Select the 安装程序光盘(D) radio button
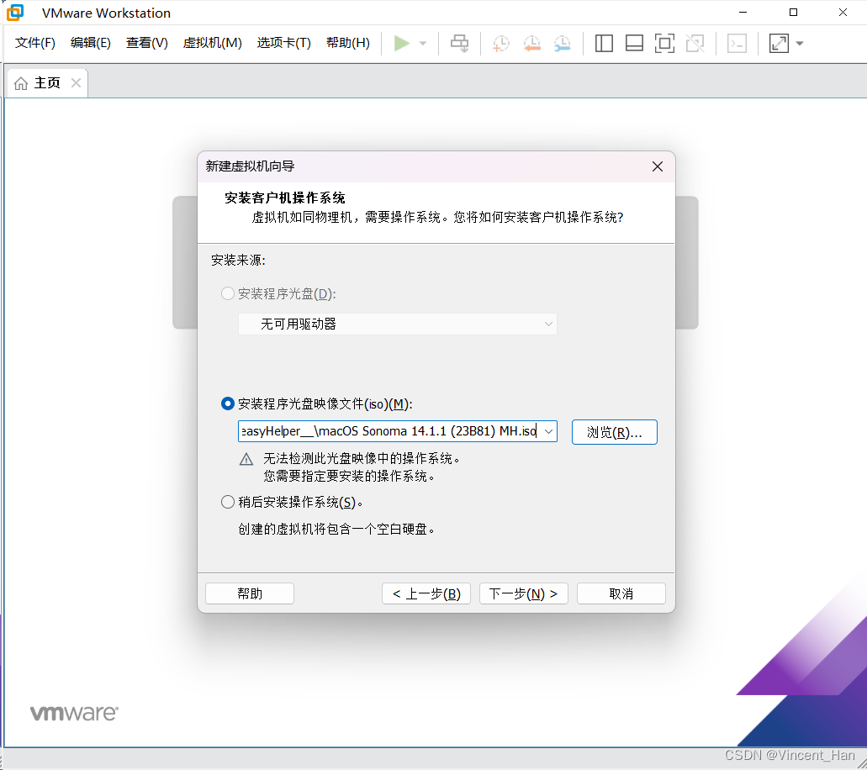The image size is (867, 770). [x=227, y=293]
